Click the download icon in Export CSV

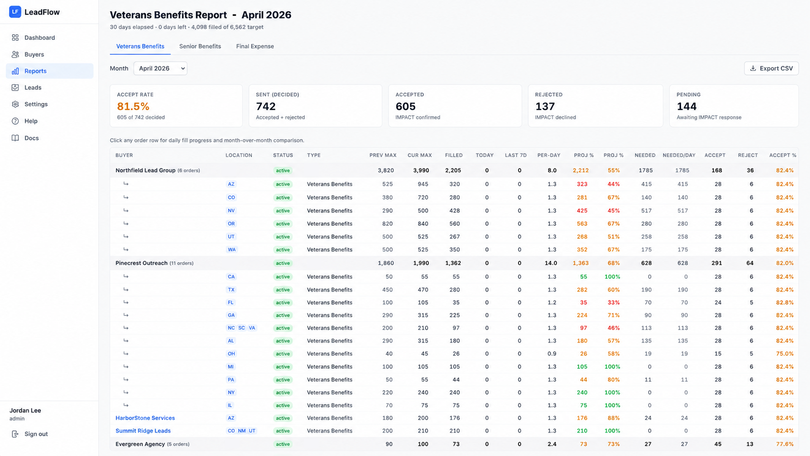[x=753, y=68]
